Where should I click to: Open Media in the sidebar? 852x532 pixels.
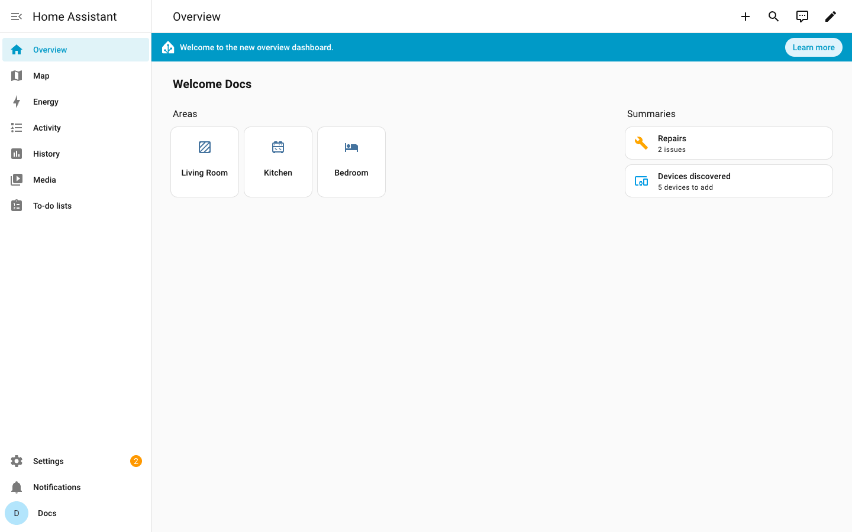point(76,180)
